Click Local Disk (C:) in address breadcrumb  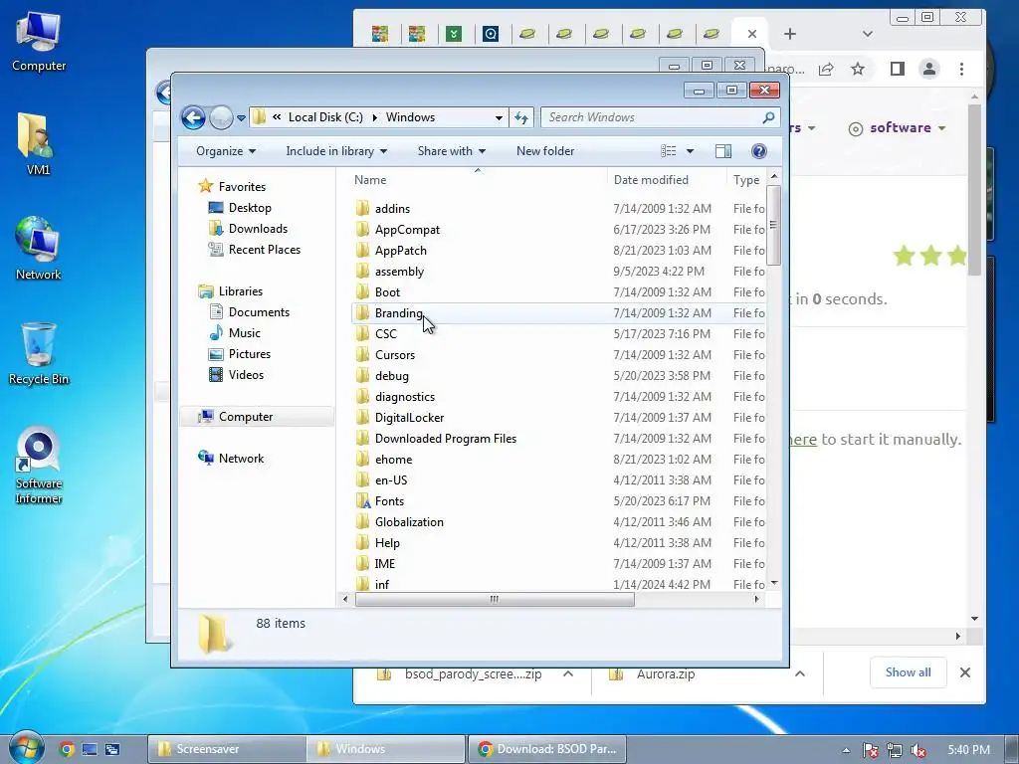click(325, 117)
